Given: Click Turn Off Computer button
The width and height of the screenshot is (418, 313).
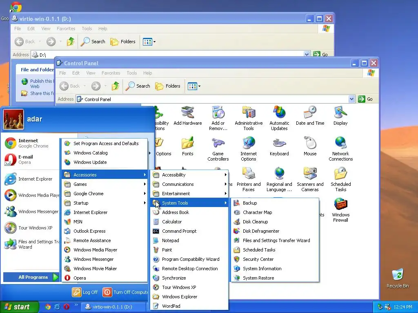Looking at the screenshot, I should pos(125,292).
